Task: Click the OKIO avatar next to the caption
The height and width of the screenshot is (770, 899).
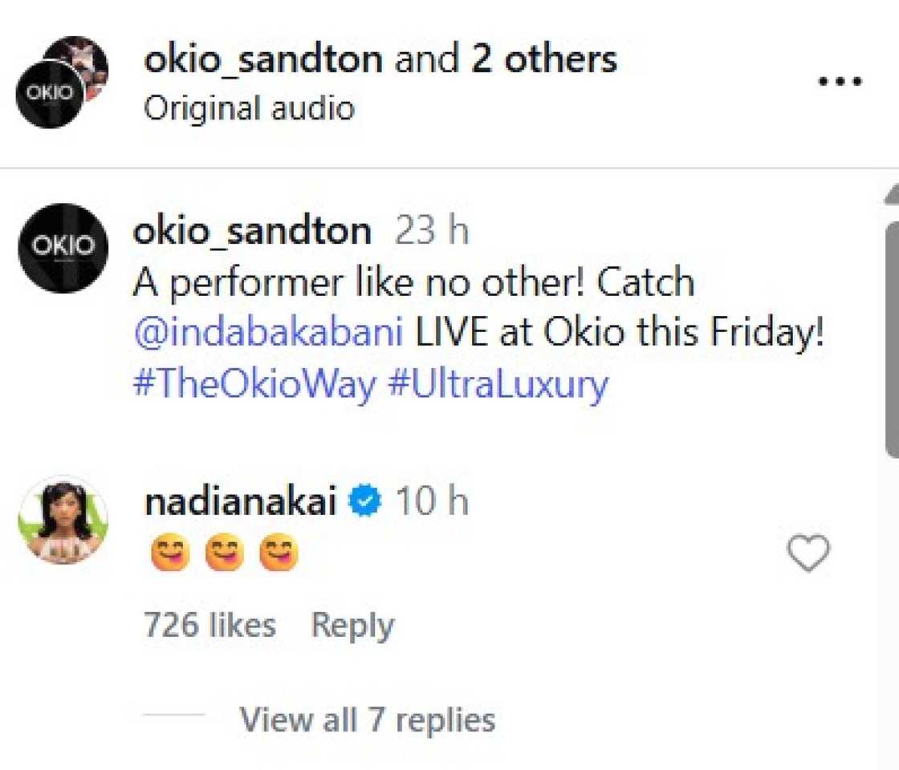Action: click(63, 246)
